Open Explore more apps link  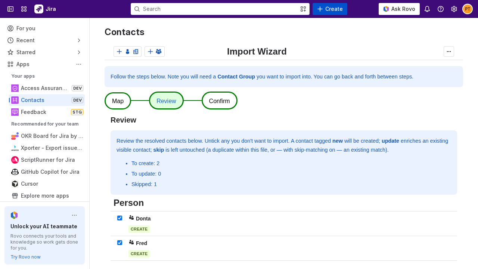pos(45,196)
